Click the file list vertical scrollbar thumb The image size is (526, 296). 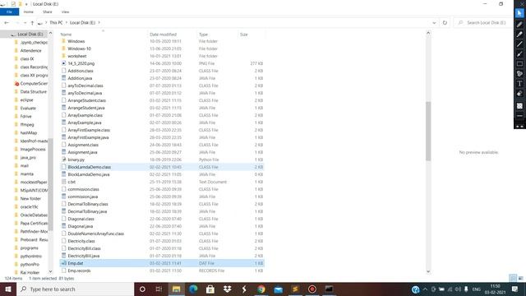428,131
